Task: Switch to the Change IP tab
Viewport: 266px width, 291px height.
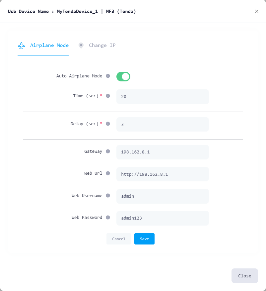Action: coord(97,46)
